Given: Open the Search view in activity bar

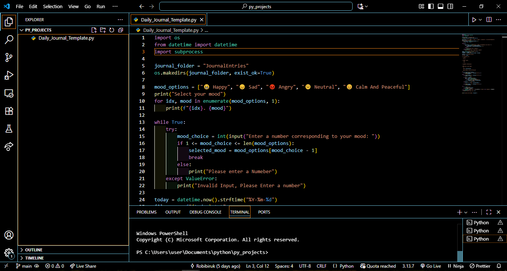Looking at the screenshot, I should [x=9, y=40].
